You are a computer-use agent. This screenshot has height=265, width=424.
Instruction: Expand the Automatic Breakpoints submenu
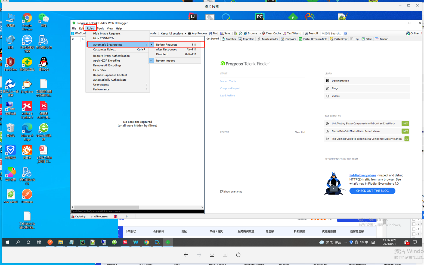117,45
